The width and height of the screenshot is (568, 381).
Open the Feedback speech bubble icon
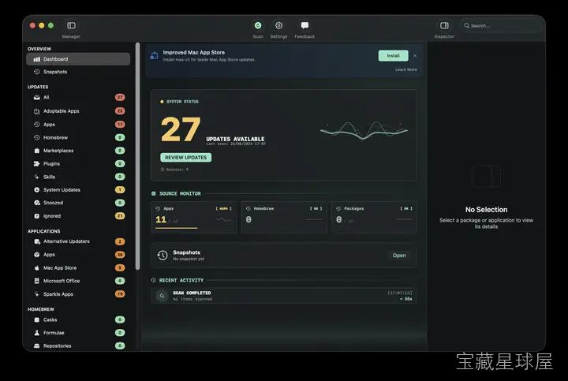305,26
